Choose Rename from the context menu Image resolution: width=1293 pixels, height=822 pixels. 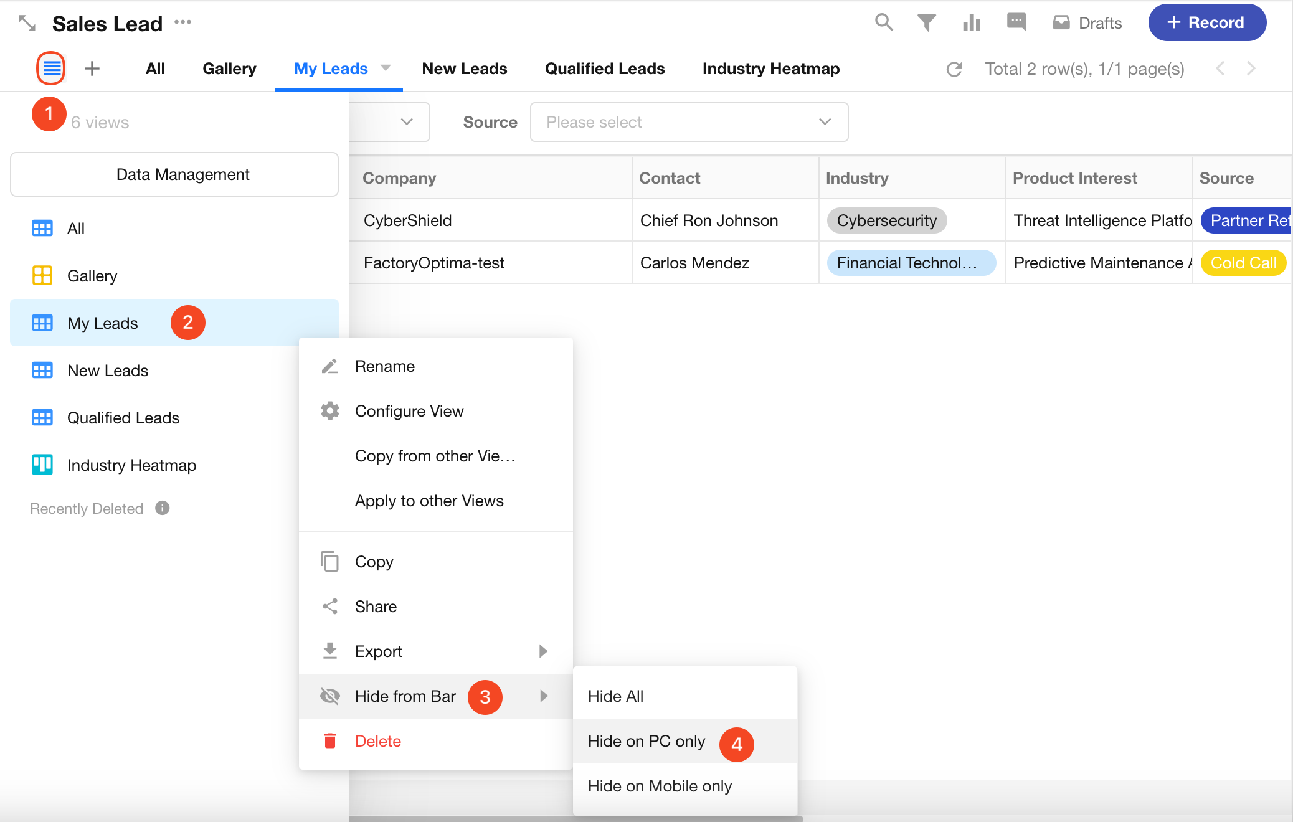click(384, 366)
